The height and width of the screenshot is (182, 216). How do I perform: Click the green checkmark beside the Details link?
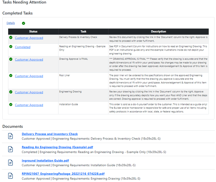[x=24, y=23]
